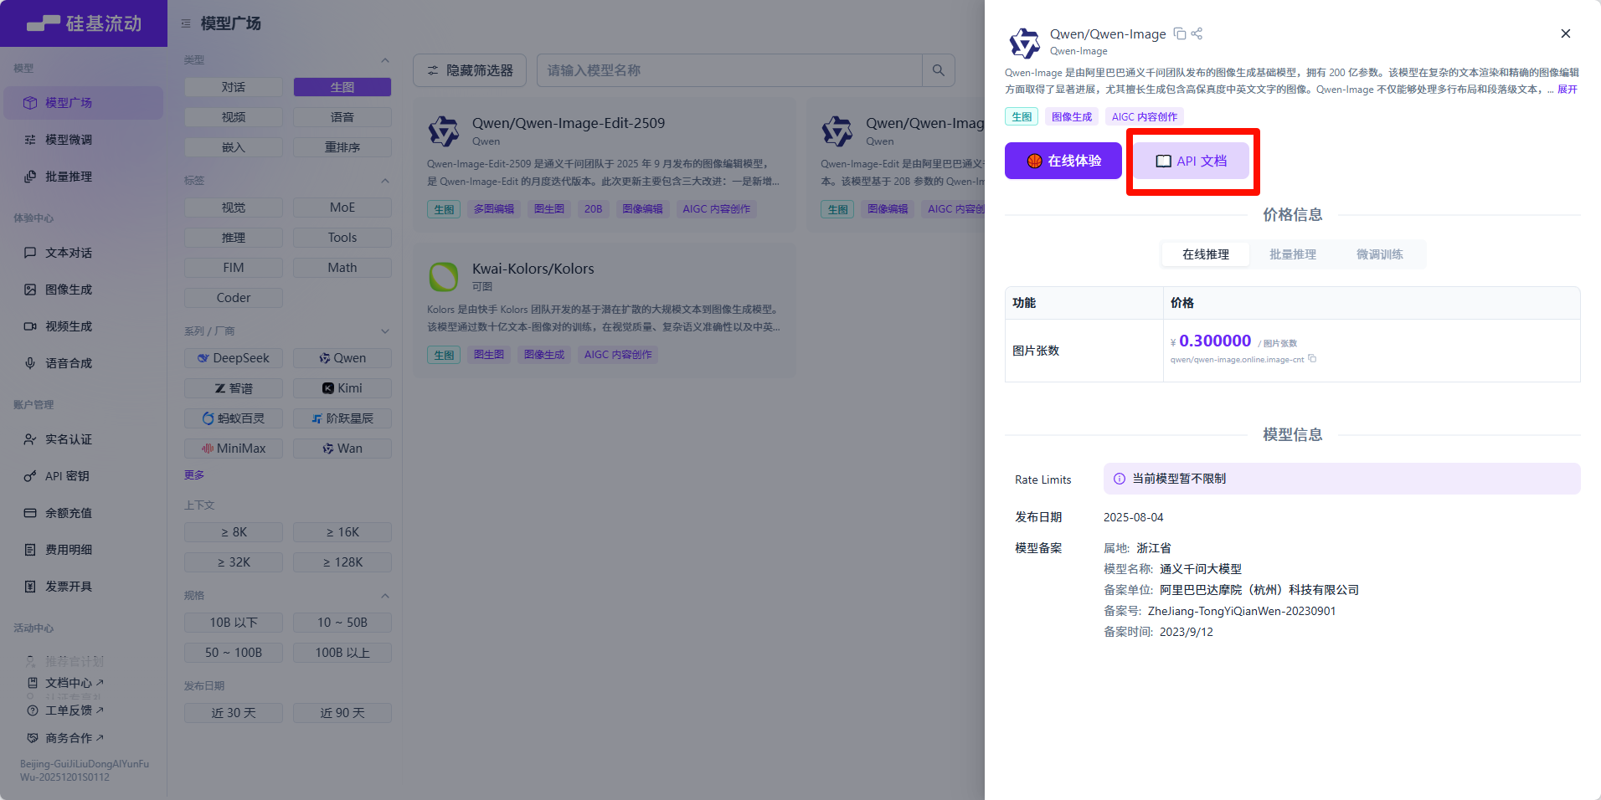Click the info icon beside 当前模型暂不限制

tap(1119, 479)
